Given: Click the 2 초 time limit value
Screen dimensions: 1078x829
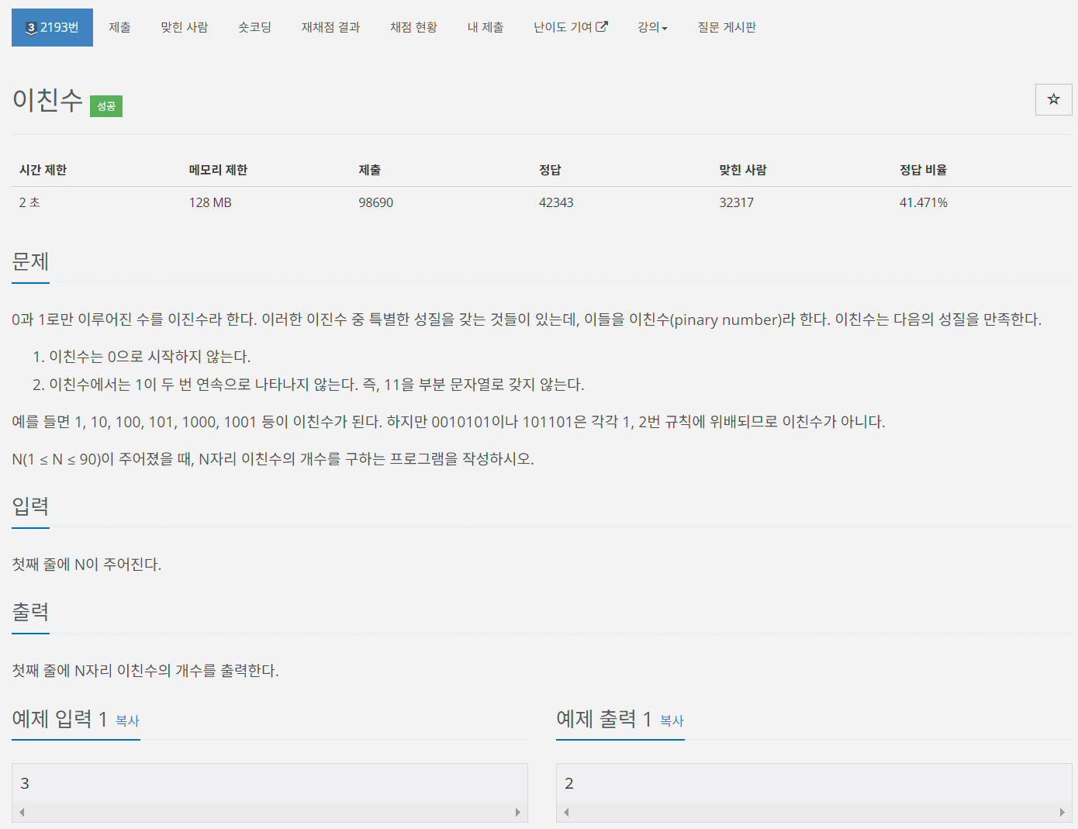Looking at the screenshot, I should click(x=29, y=202).
